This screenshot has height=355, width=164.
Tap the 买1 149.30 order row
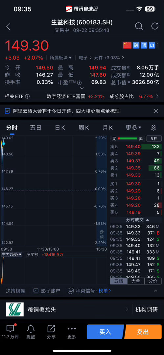point(136,184)
